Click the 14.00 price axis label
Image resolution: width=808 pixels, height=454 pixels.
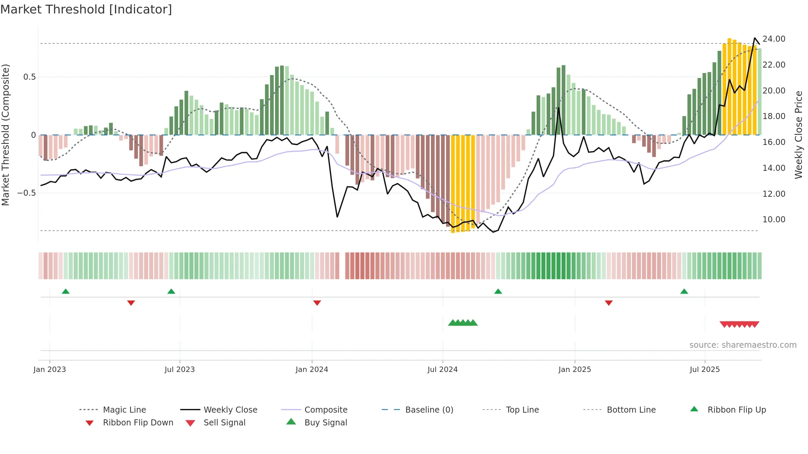point(774,168)
